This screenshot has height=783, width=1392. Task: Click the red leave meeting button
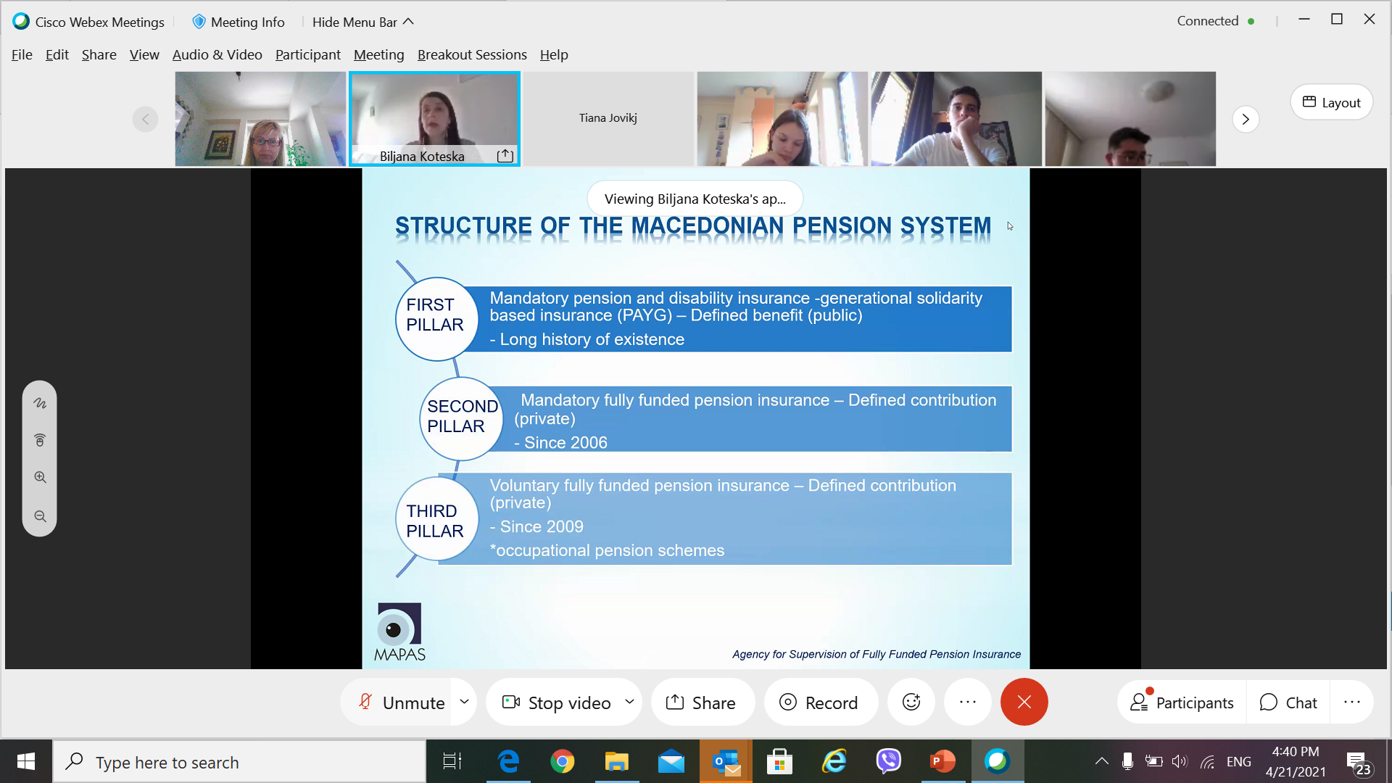[1024, 702]
